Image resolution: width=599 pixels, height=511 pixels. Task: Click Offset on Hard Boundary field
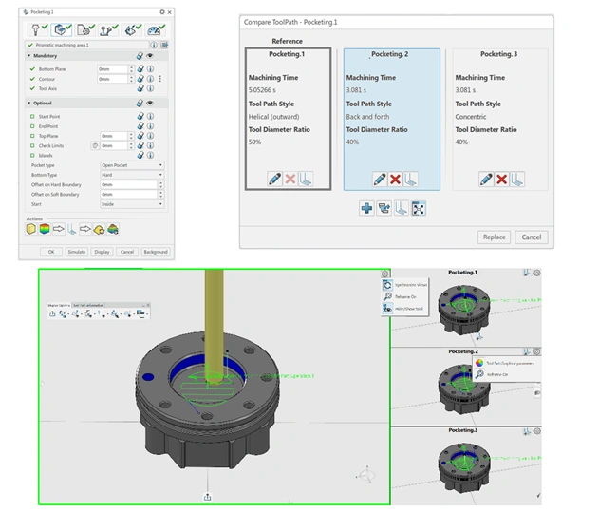[x=129, y=184]
